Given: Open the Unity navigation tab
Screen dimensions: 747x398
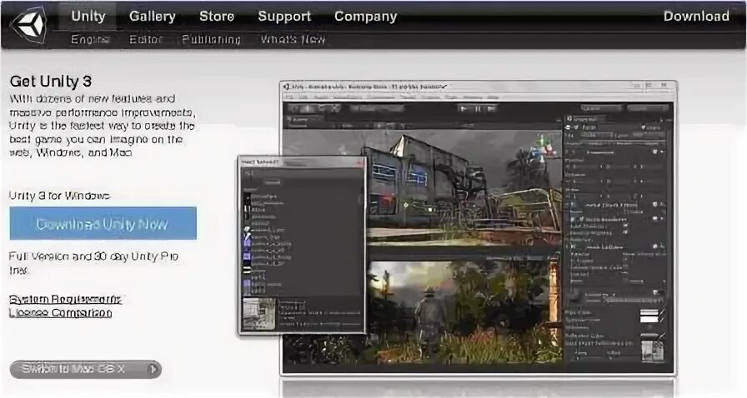Looking at the screenshot, I should point(88,16).
